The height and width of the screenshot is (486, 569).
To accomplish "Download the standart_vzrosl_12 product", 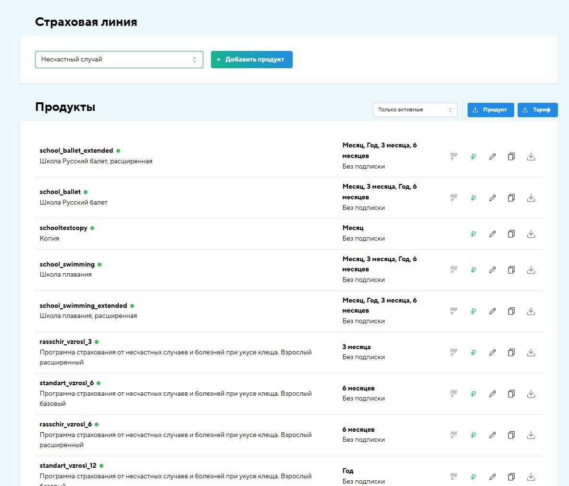I will click(x=531, y=476).
